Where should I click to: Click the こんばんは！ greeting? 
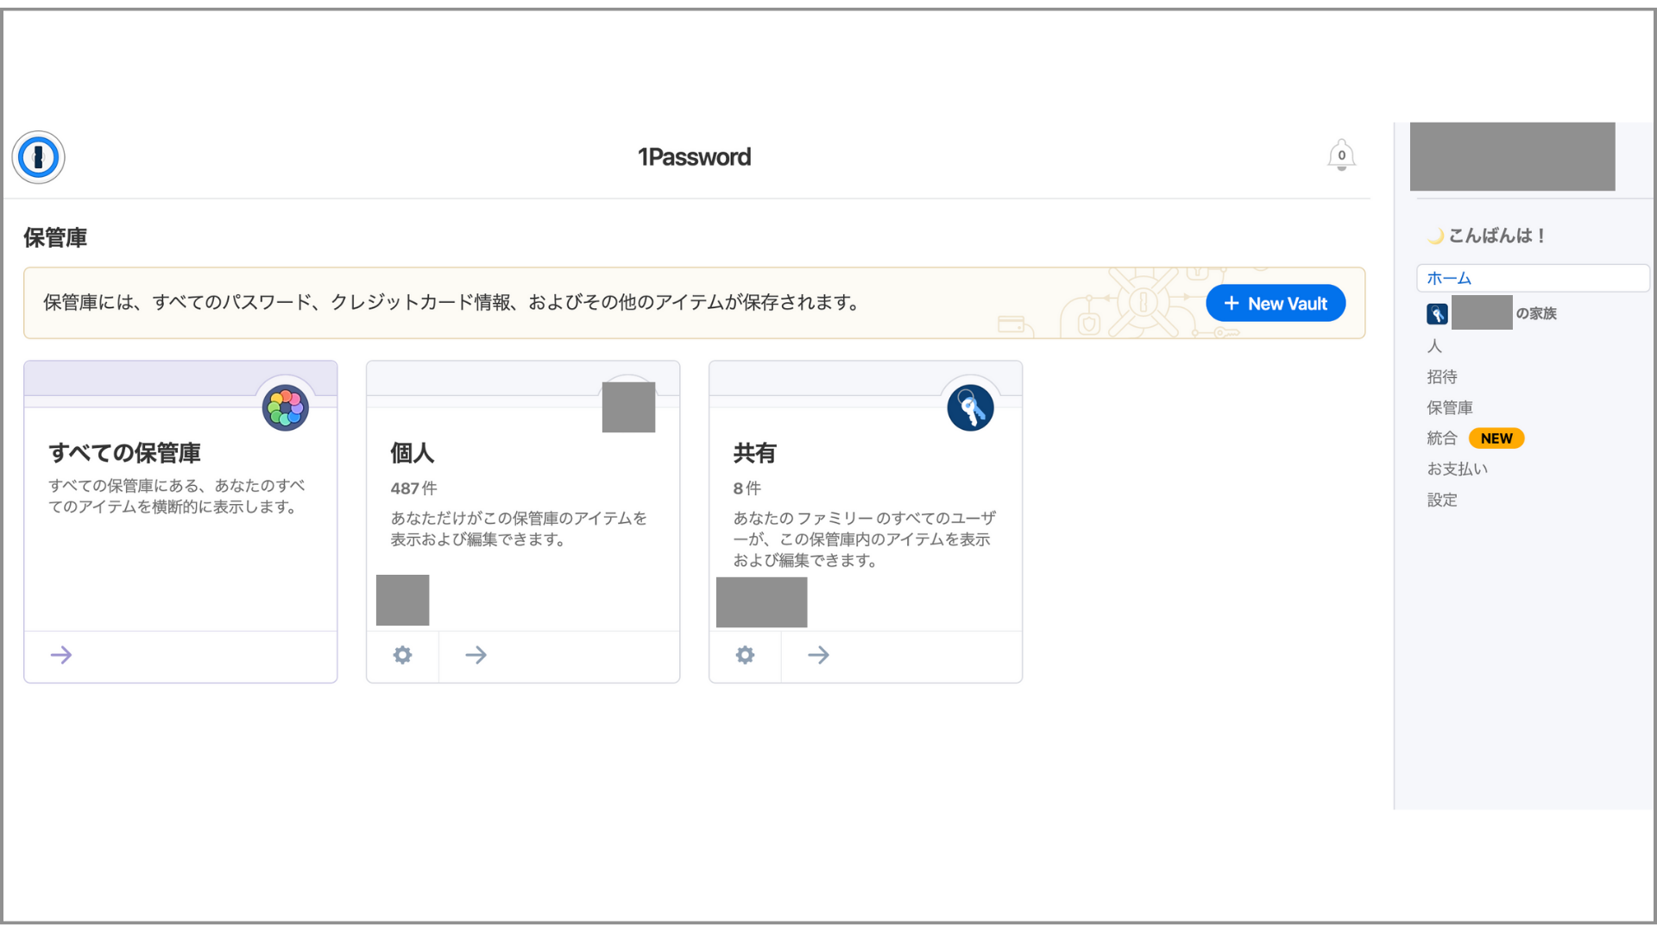coord(1496,236)
